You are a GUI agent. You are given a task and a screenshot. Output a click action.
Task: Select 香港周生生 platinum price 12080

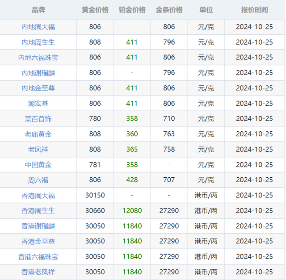(x=132, y=211)
